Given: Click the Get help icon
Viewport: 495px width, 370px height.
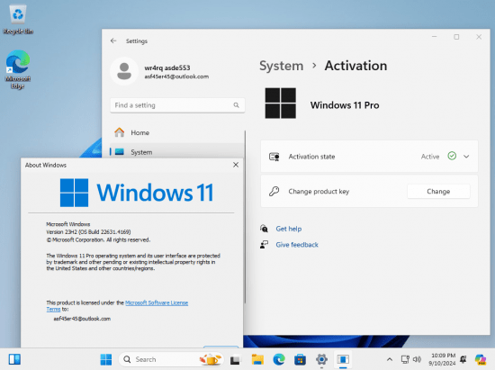Looking at the screenshot, I should (264, 229).
